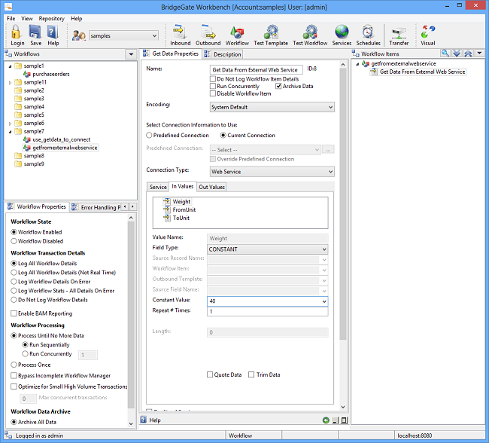Click the Transfer toolbar icon

[x=399, y=33]
